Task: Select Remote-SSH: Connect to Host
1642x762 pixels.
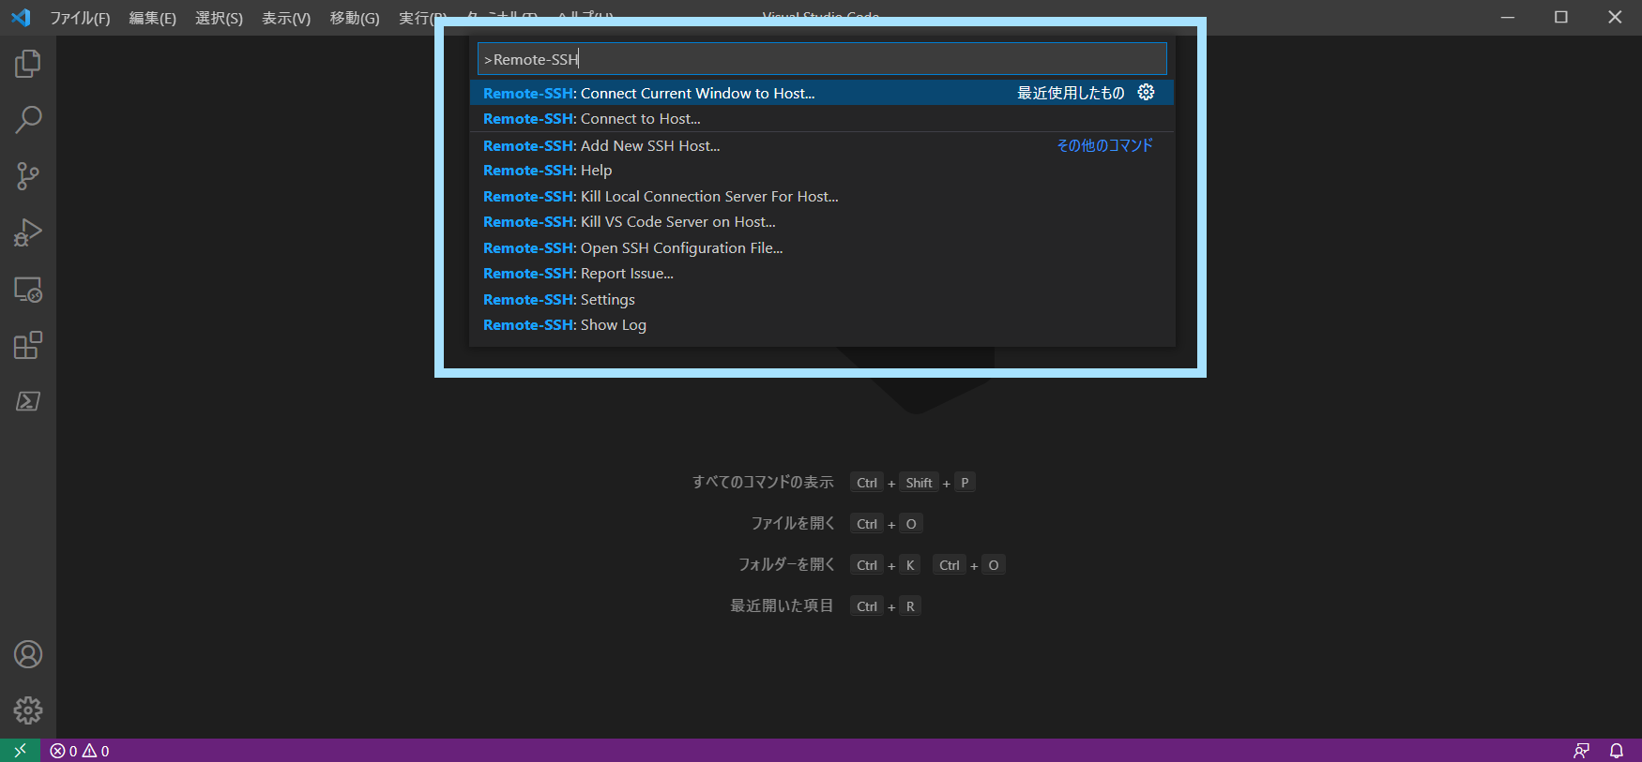Action: pos(822,118)
